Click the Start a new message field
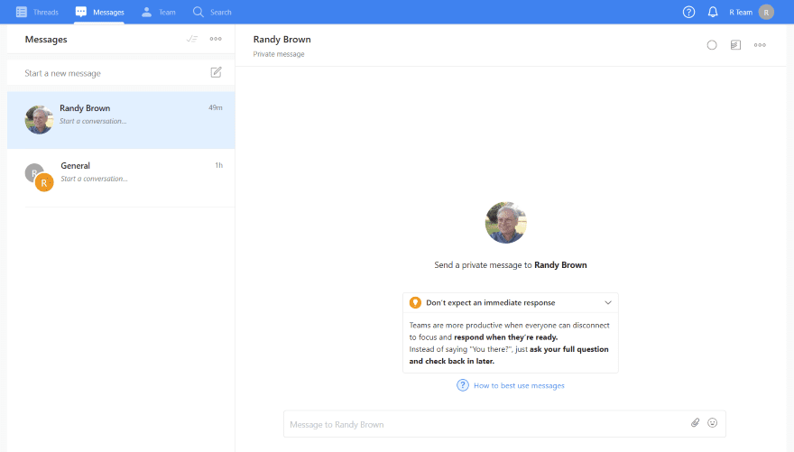The height and width of the screenshot is (452, 794). pos(108,73)
